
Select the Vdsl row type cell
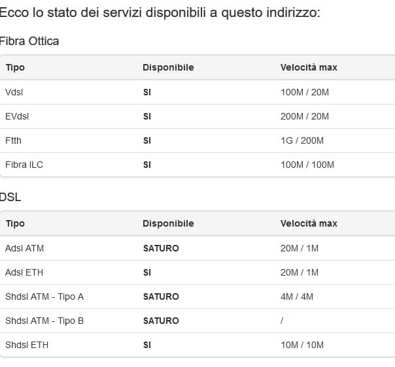click(14, 92)
